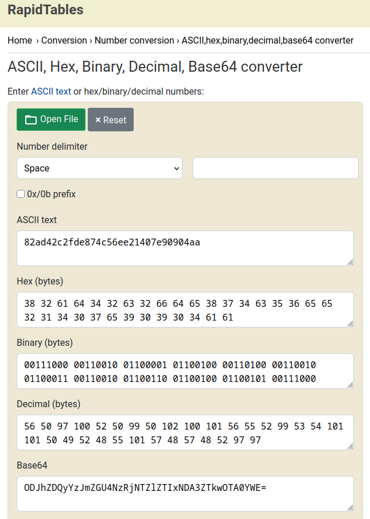Focus the custom delimiter text field

coord(276,168)
